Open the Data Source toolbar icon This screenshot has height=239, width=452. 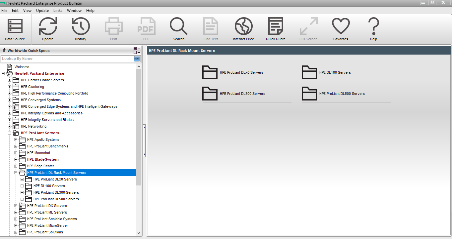click(15, 27)
